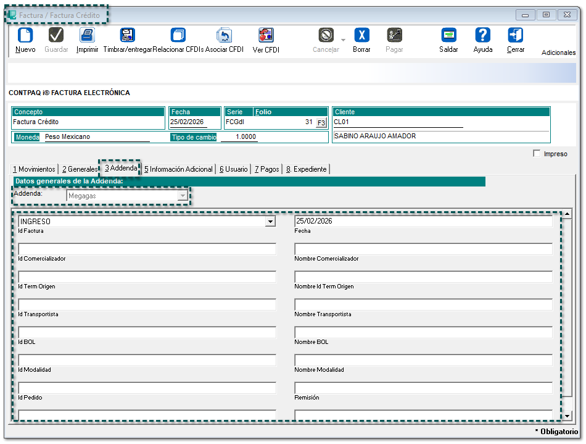The width and height of the screenshot is (586, 444).
Task: Open Ayuda help icon
Action: [x=483, y=35]
